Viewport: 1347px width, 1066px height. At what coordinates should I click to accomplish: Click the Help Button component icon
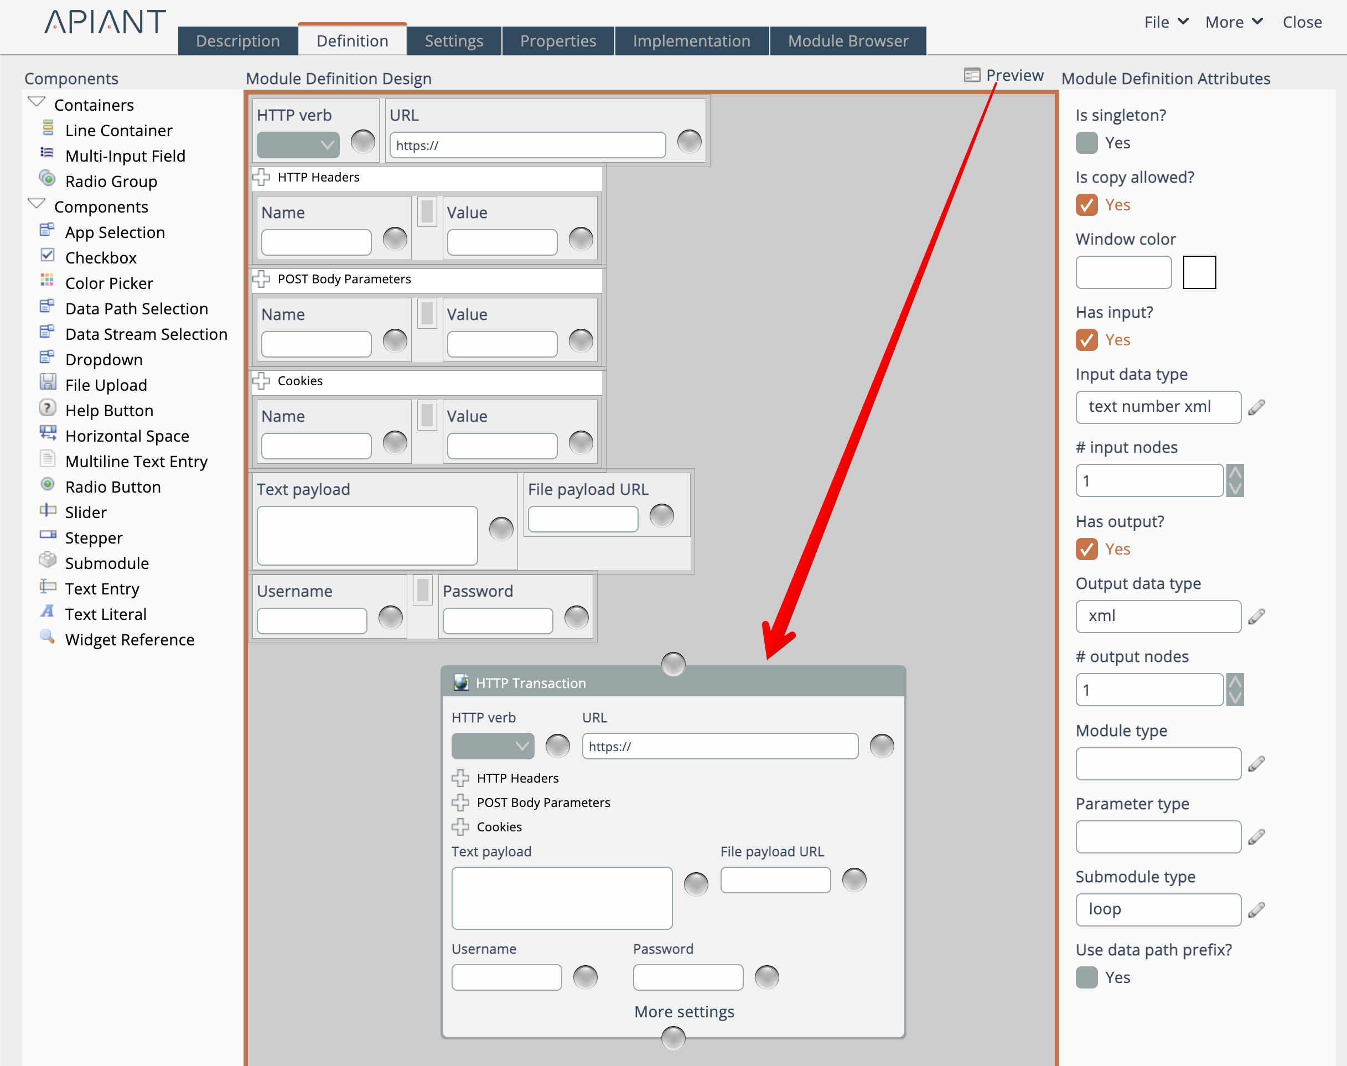[48, 408]
